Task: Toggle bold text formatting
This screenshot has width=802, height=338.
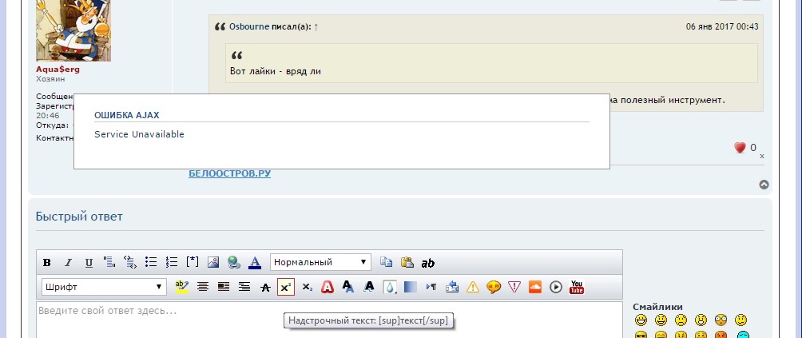Action: pos(47,262)
